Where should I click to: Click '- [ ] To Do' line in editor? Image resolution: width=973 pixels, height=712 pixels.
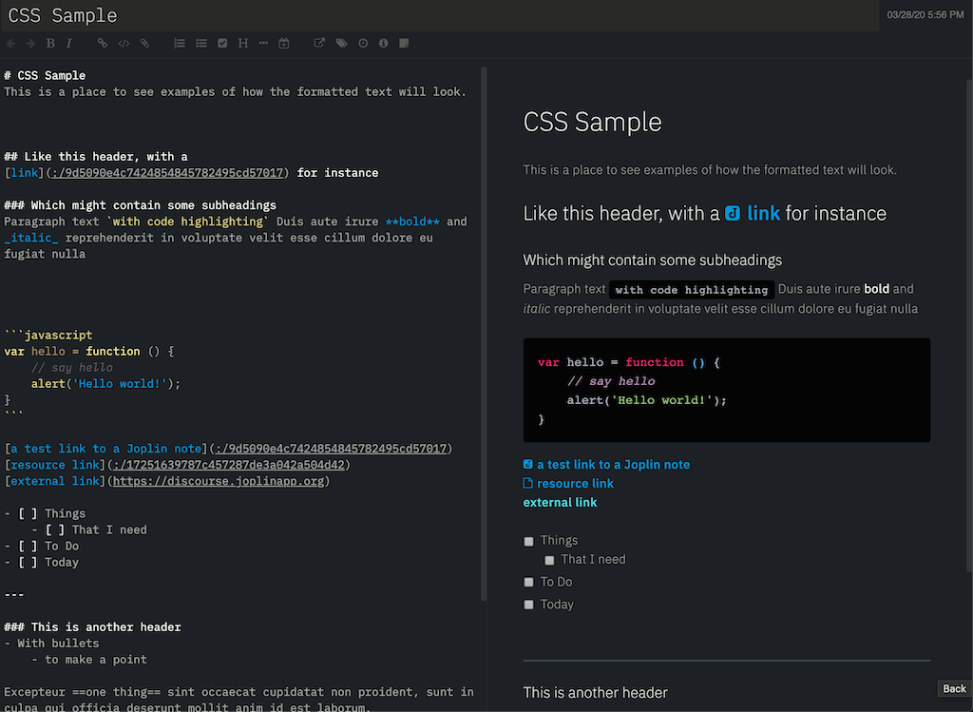click(42, 547)
